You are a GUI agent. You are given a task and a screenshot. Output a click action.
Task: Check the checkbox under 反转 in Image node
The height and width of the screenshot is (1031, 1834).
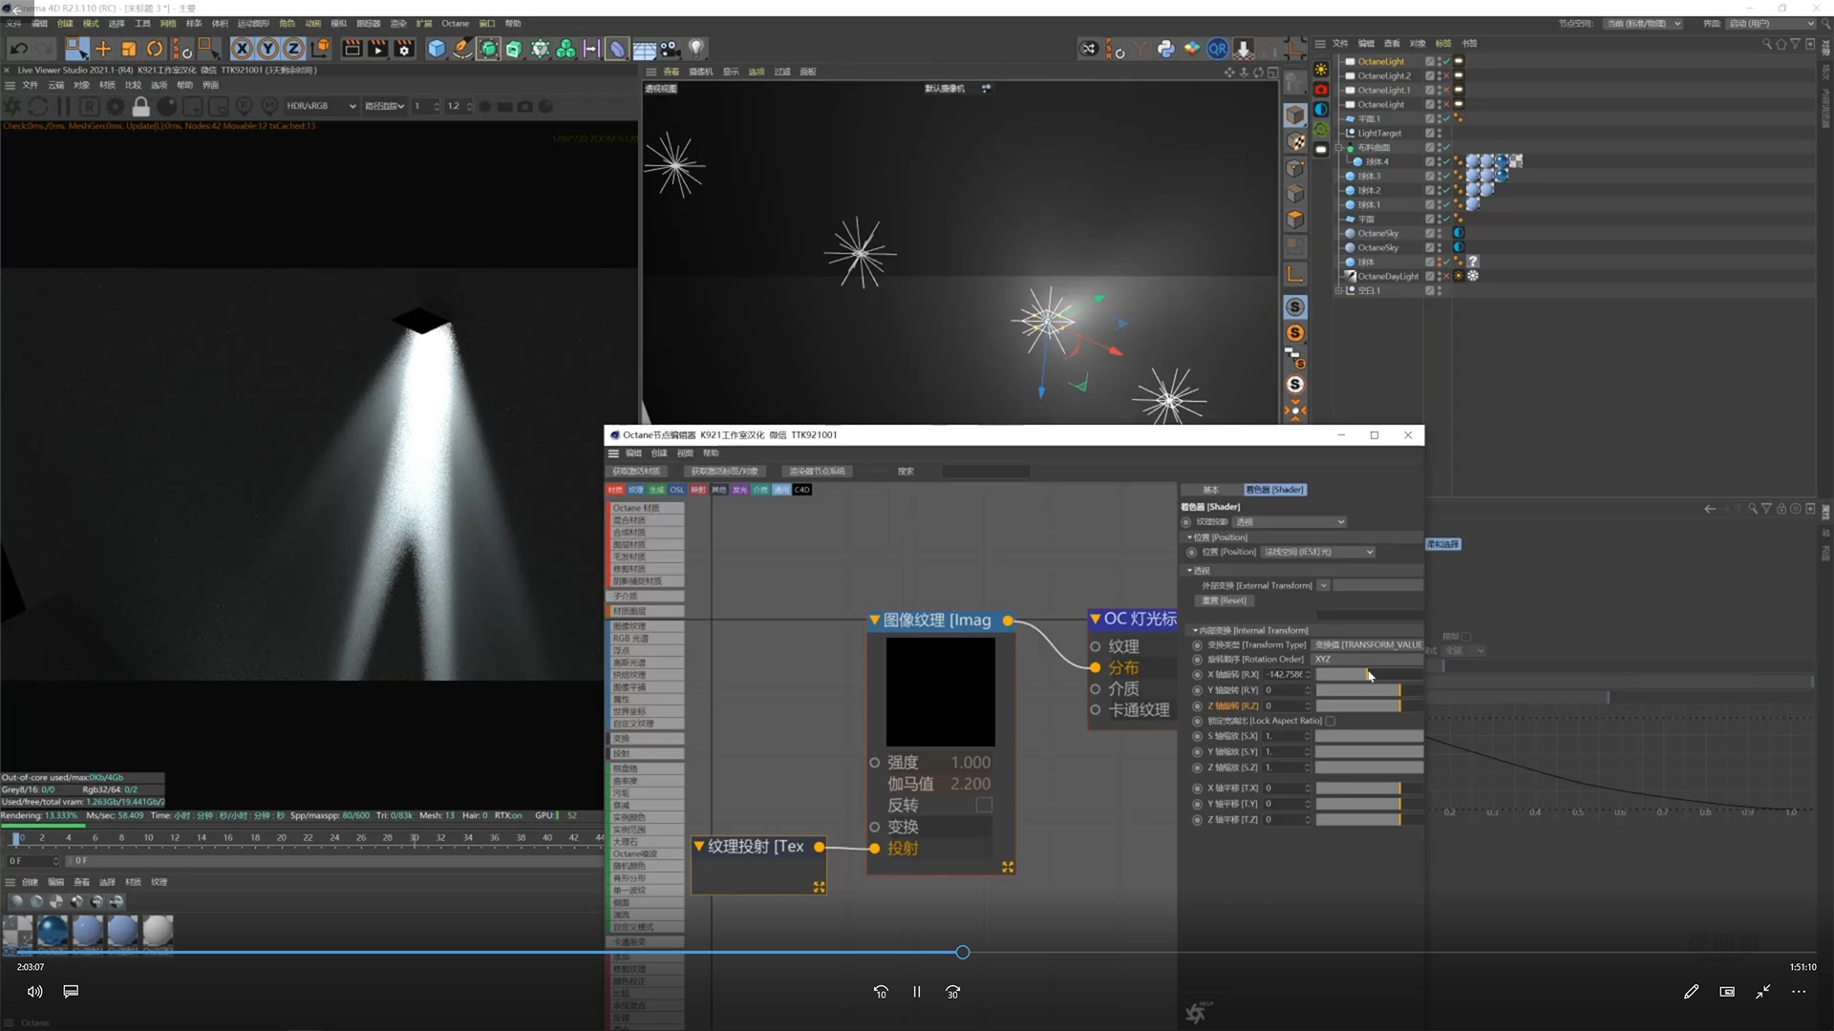coord(984,805)
